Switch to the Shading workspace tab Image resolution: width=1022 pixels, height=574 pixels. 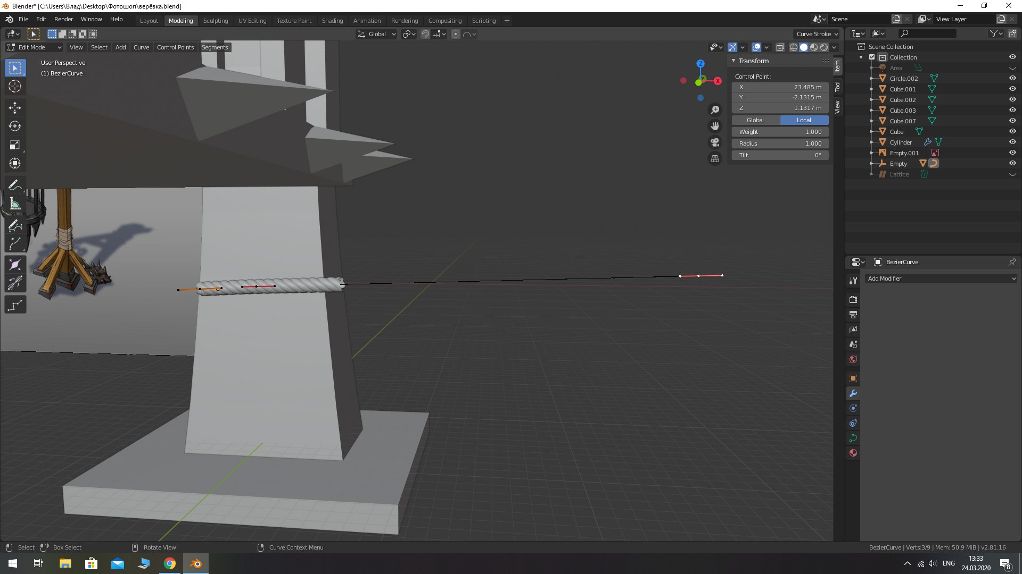(332, 21)
